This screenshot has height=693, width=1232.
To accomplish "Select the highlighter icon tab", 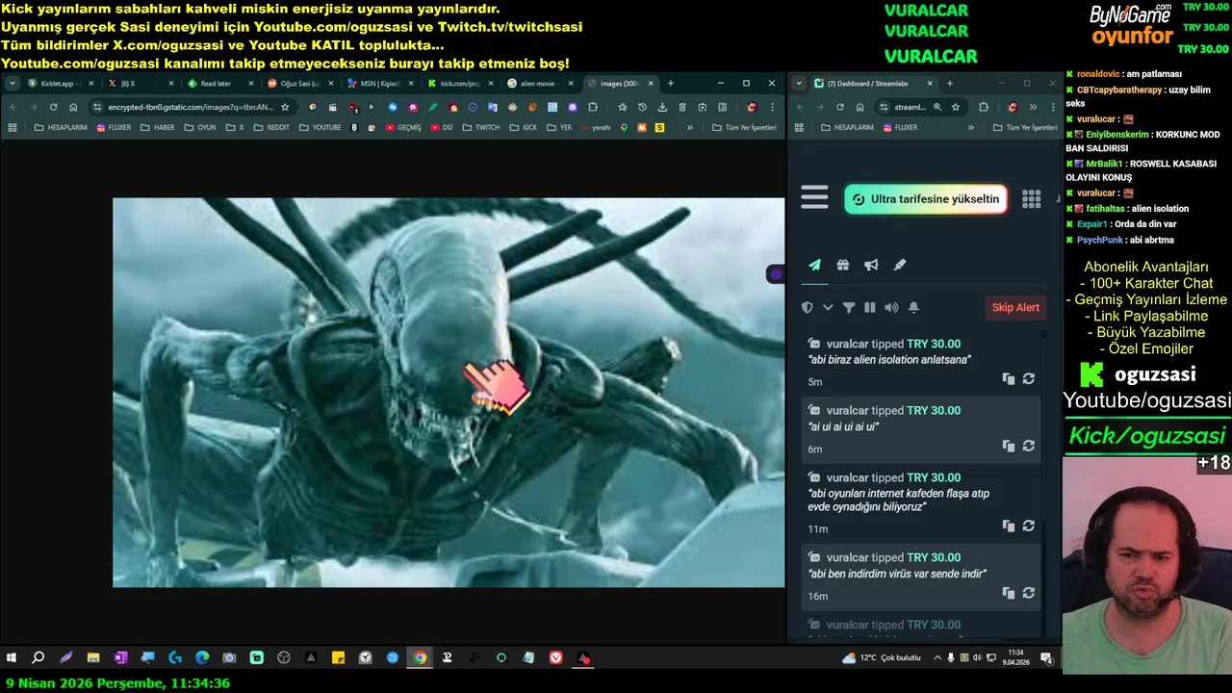I will pyautogui.click(x=900, y=265).
